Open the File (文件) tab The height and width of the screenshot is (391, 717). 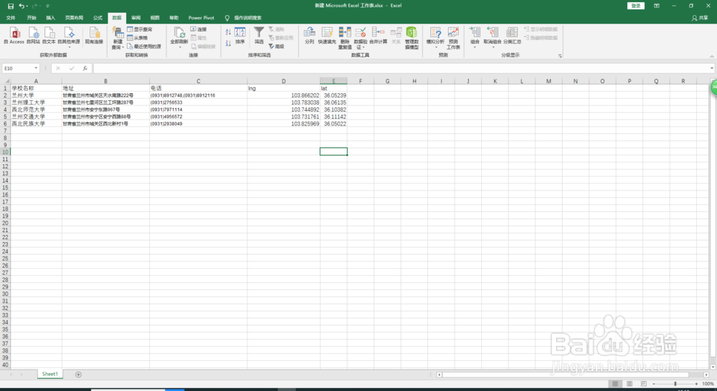coord(11,18)
